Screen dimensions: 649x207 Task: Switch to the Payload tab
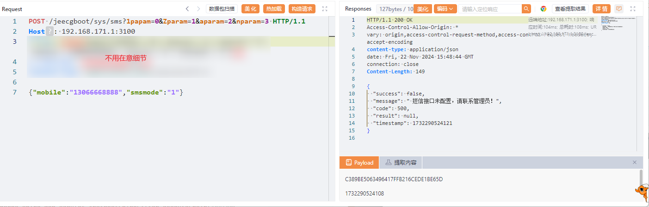click(x=359, y=163)
